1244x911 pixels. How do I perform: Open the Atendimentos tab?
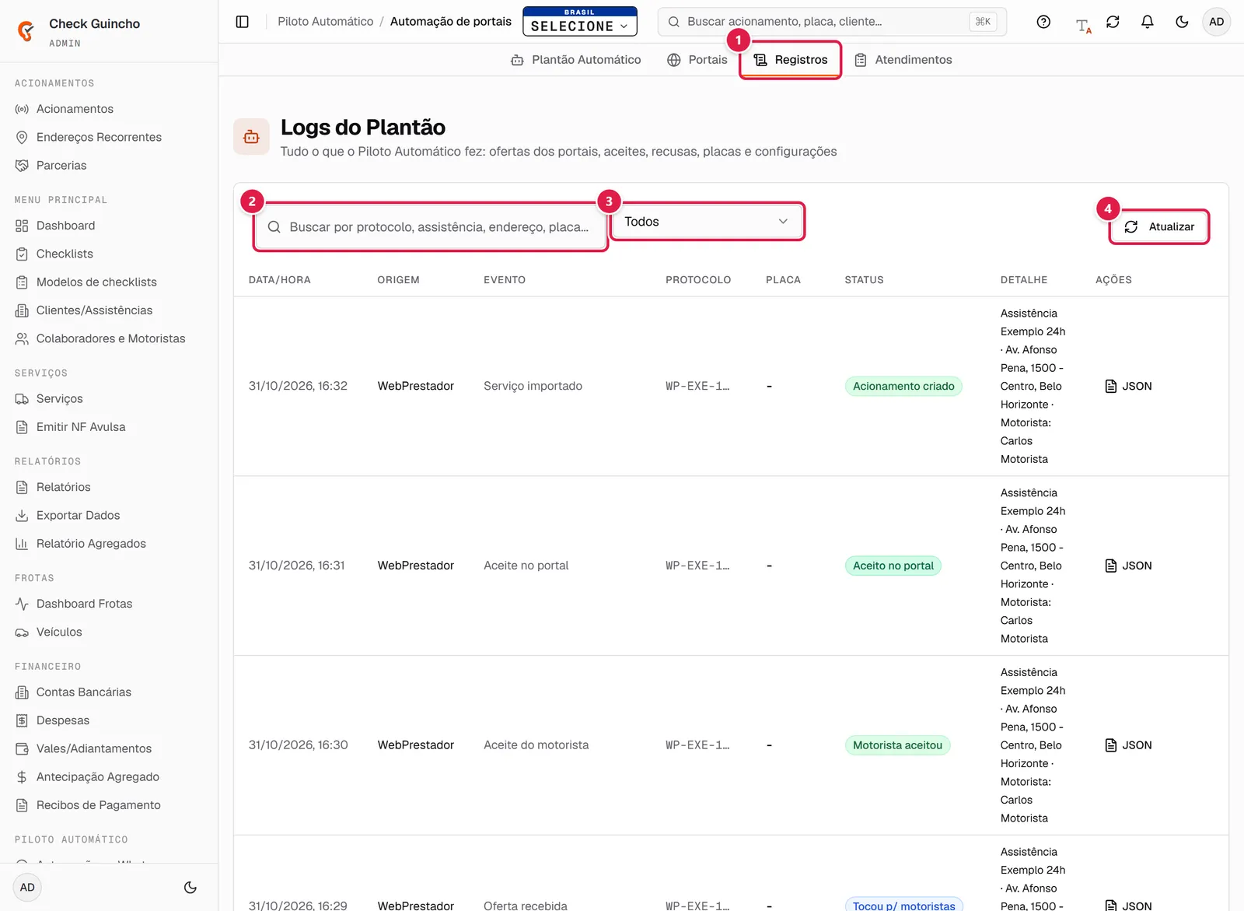903,60
